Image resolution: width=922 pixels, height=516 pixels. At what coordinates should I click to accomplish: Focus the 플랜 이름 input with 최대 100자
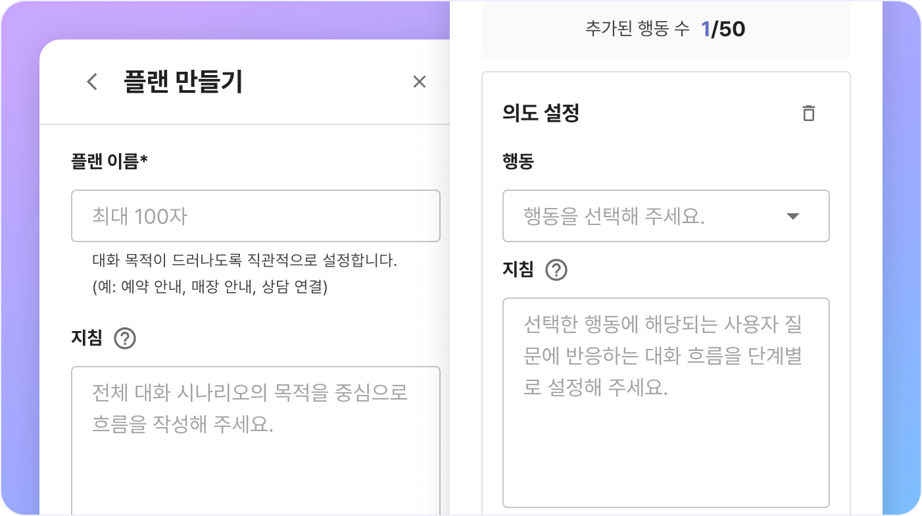tap(255, 217)
